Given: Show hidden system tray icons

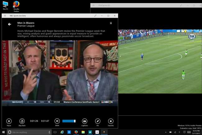Looking at the screenshot, I should click(x=166, y=132).
